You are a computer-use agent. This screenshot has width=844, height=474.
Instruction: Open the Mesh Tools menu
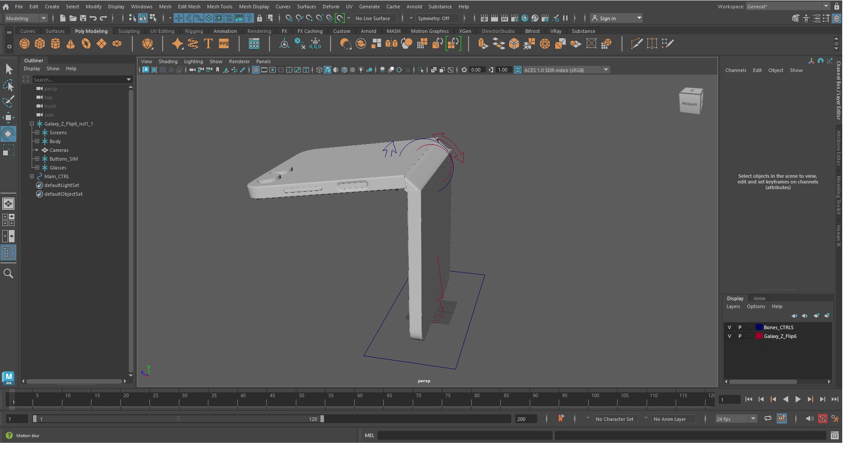[x=219, y=7]
